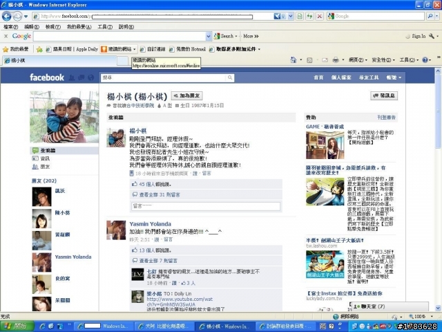
Task: Expand the 帳號 account dropdown
Action: [394, 77]
